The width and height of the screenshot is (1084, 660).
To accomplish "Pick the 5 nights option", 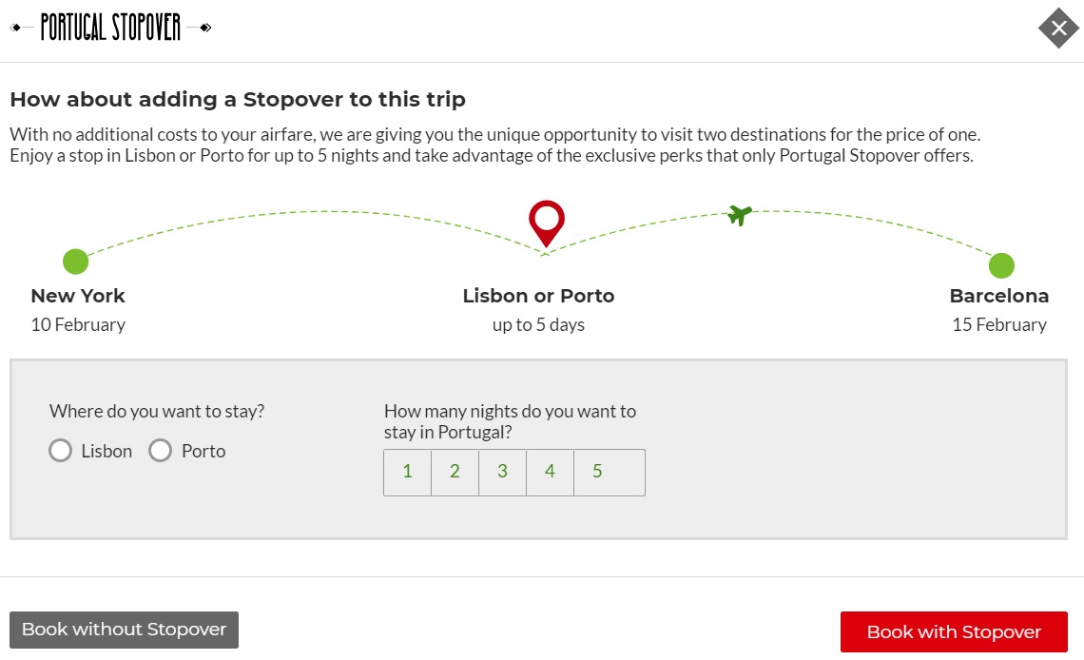I will pos(597,472).
